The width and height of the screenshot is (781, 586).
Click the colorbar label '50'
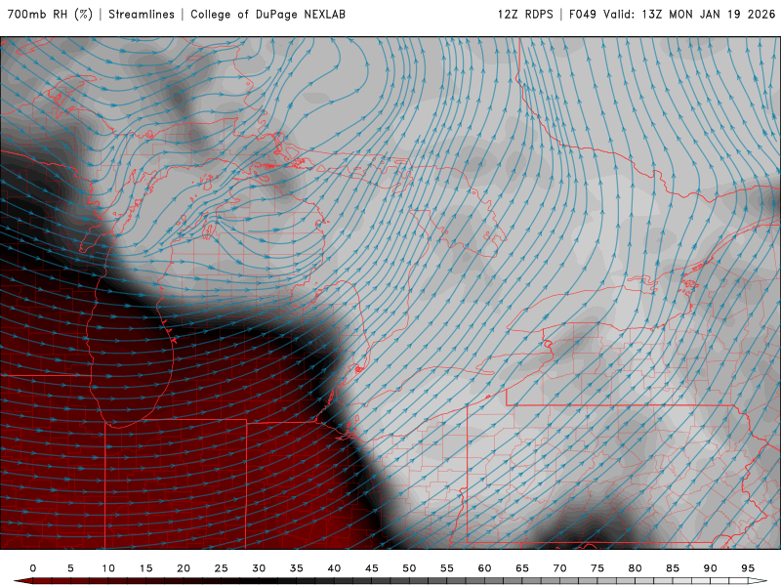tap(409, 568)
